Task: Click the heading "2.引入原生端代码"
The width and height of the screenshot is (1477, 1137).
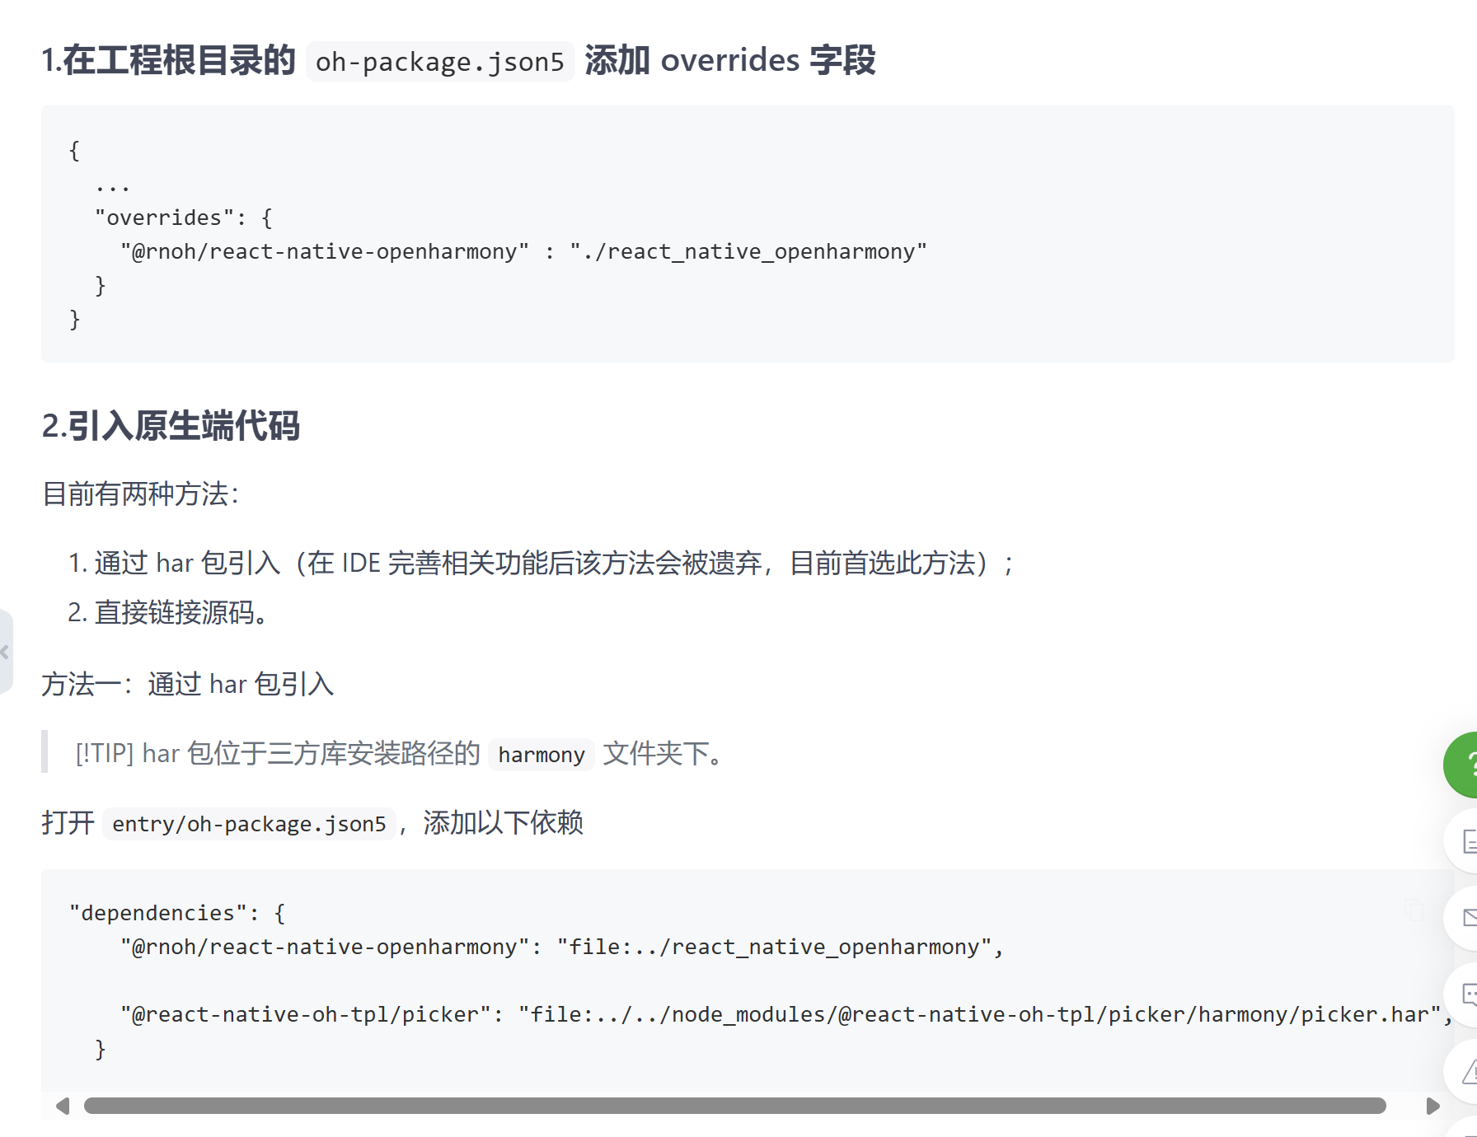Action: point(171,426)
